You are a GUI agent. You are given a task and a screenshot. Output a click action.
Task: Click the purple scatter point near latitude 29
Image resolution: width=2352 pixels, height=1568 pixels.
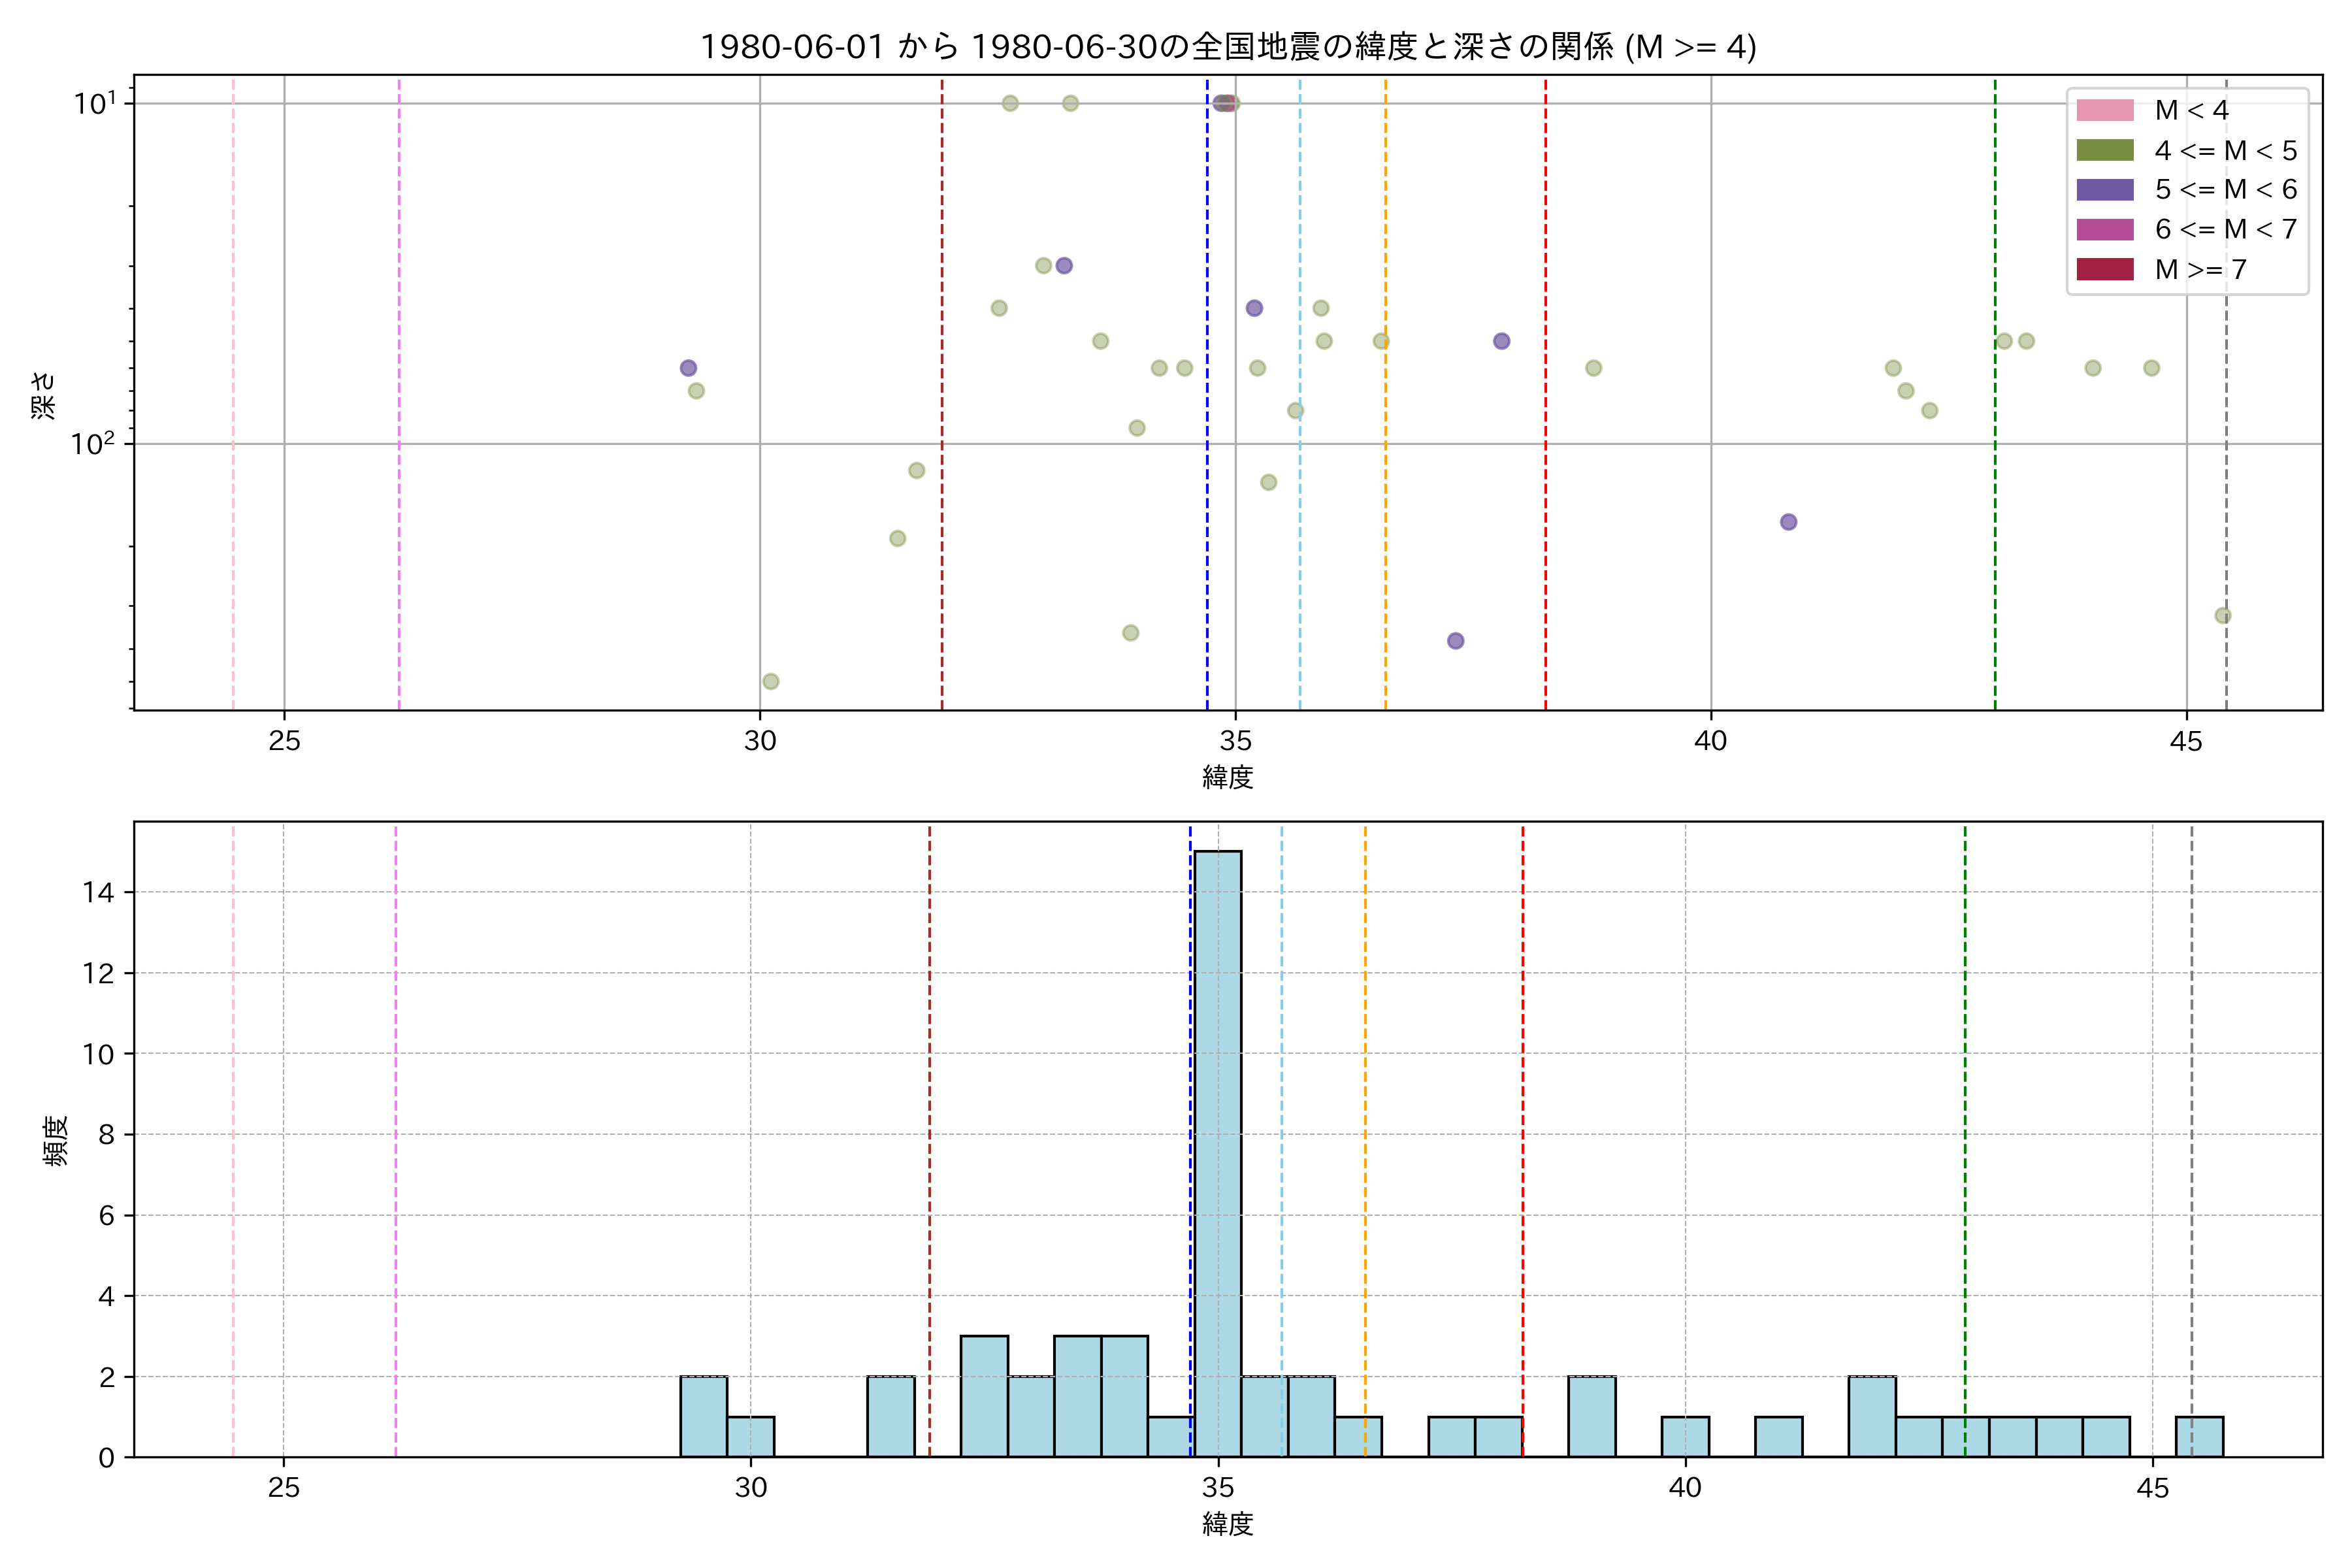click(688, 368)
